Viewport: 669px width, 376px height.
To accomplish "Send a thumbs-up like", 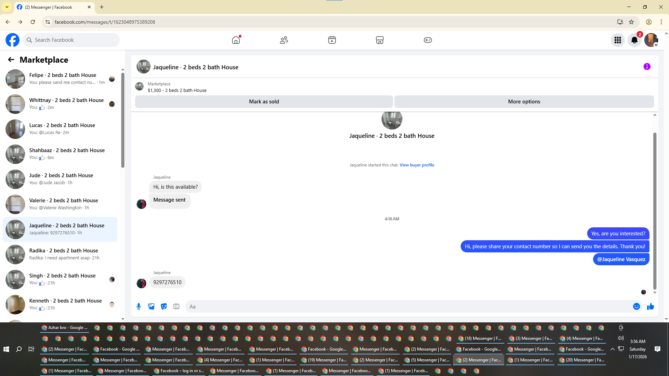I will click(650, 306).
